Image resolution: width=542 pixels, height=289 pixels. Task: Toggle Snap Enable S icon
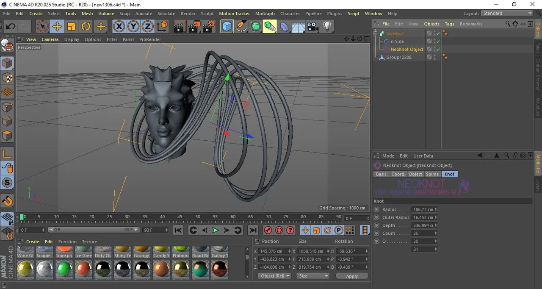coord(7,183)
